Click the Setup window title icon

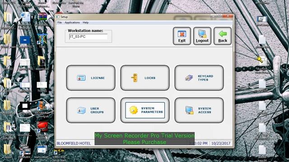pos(58,17)
